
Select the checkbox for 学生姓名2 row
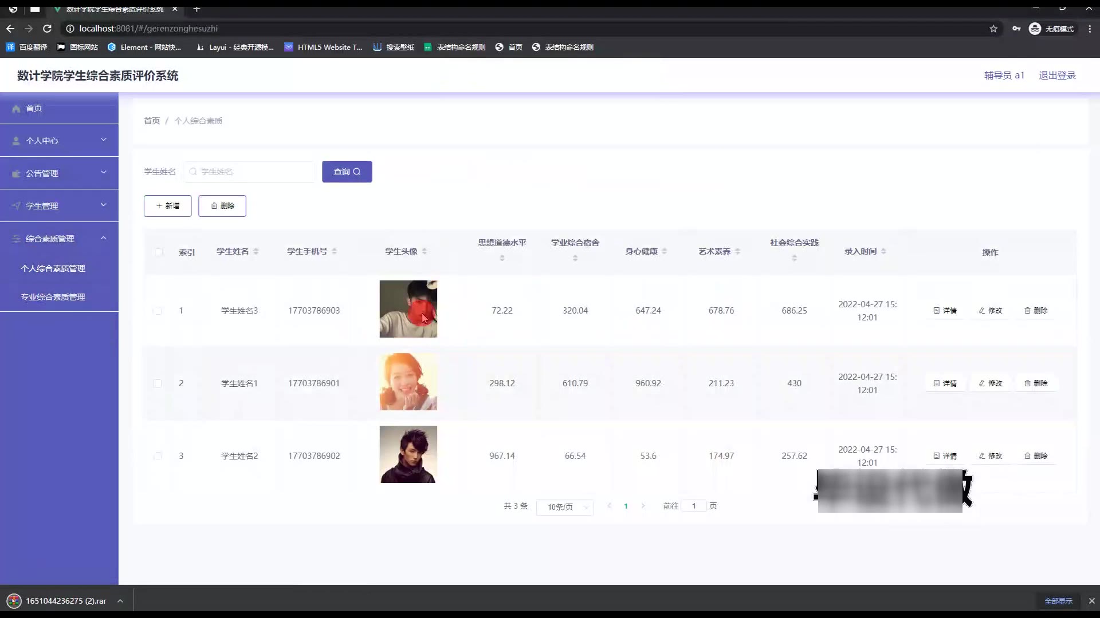[x=158, y=456]
